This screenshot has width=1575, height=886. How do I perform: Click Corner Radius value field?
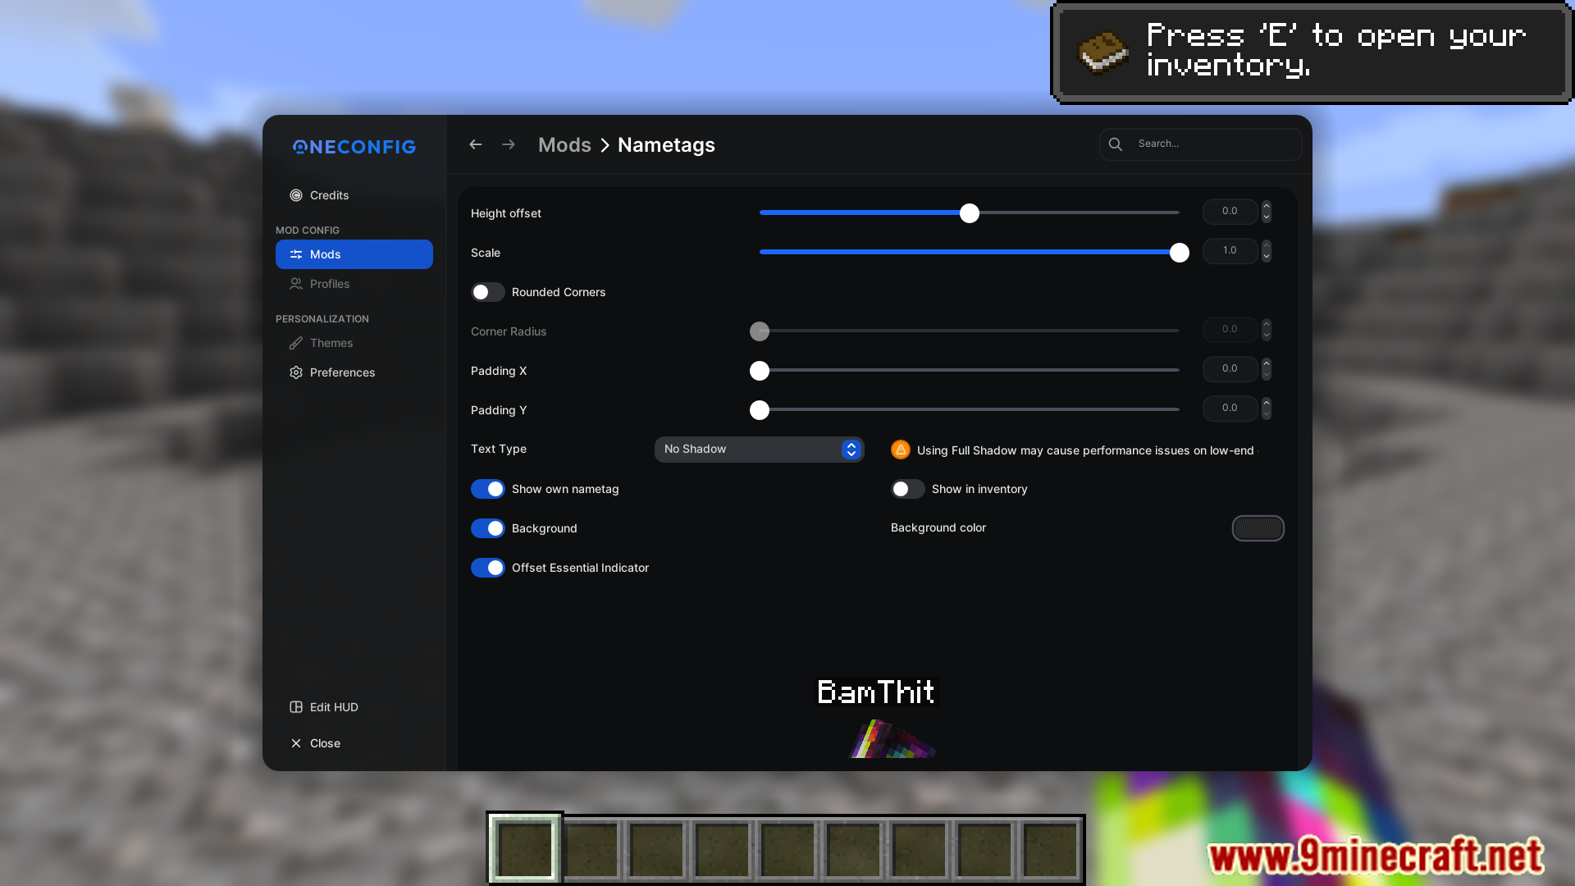coord(1230,330)
